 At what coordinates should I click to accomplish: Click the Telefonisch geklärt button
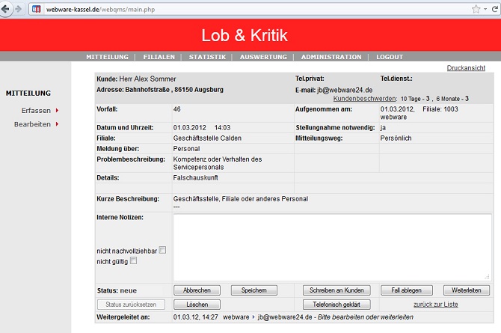click(x=336, y=305)
